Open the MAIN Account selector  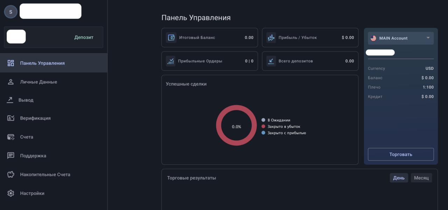401,38
